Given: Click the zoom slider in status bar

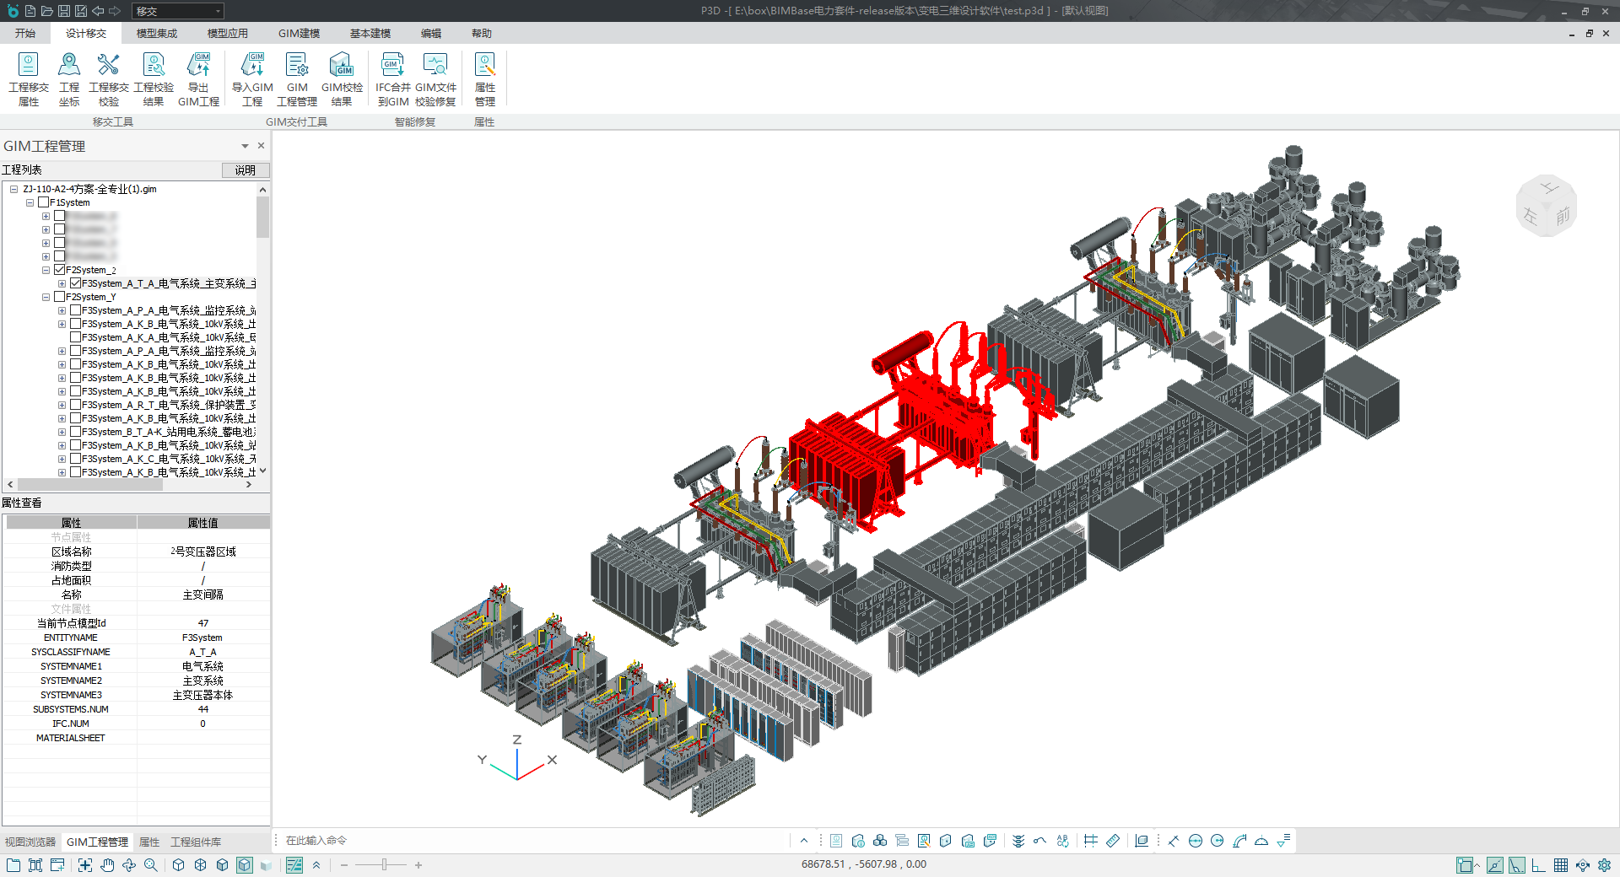Looking at the screenshot, I should pos(384,864).
